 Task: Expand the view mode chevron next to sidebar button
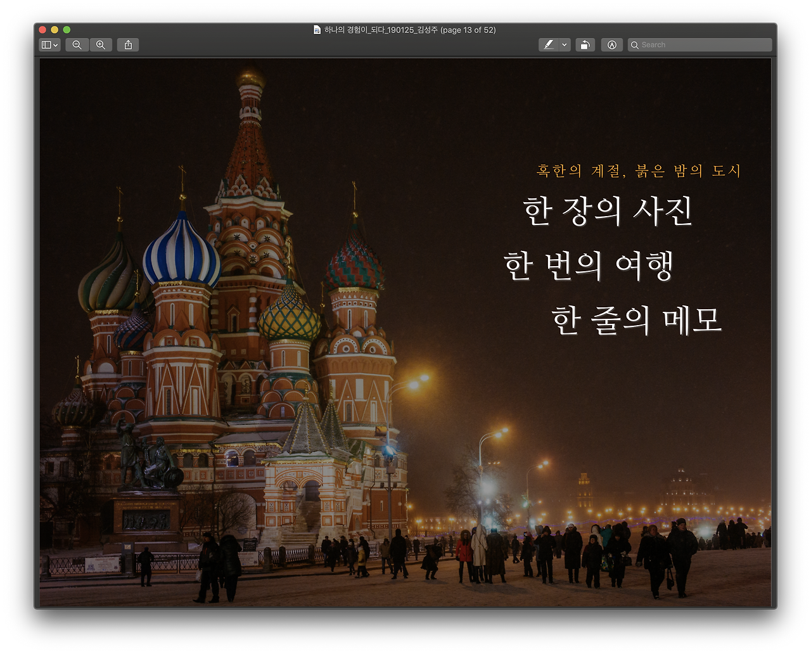(x=56, y=44)
